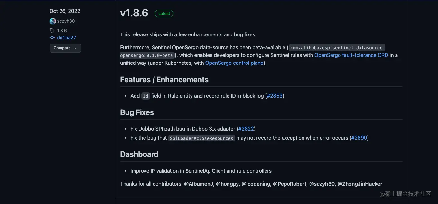This screenshot has height=204, width=438.
Task: Click the commit icon beside dd1ba27
Action: (52, 38)
